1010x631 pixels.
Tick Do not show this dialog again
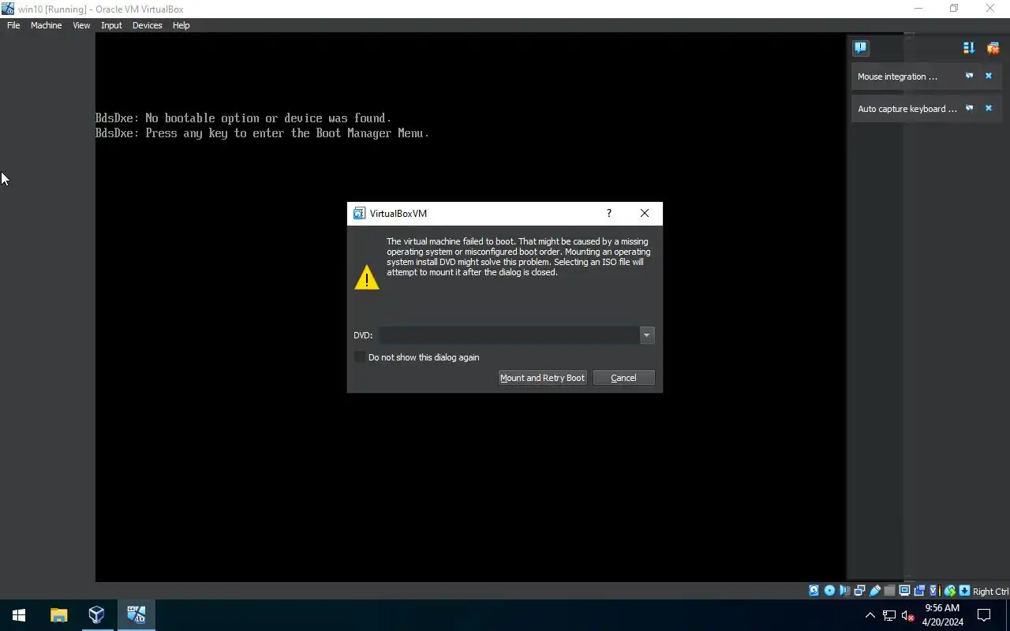[x=417, y=357]
